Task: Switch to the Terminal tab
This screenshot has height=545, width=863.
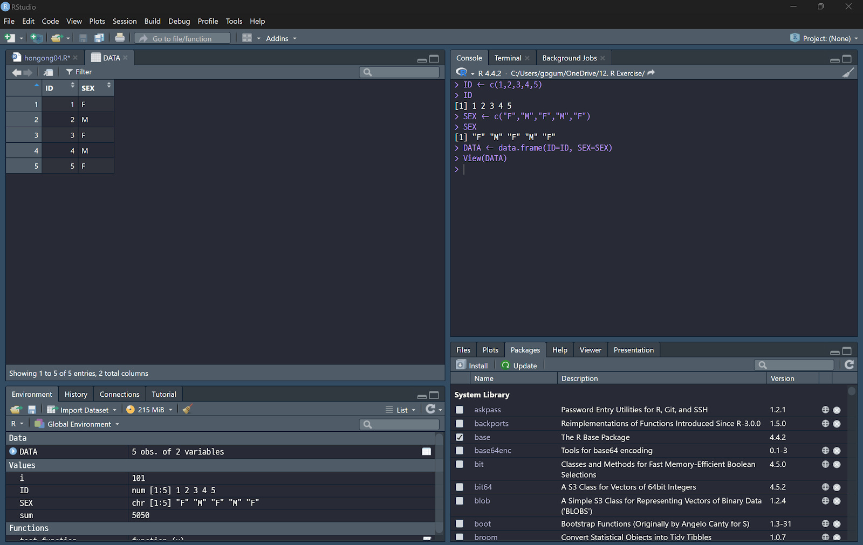Action: click(508, 58)
